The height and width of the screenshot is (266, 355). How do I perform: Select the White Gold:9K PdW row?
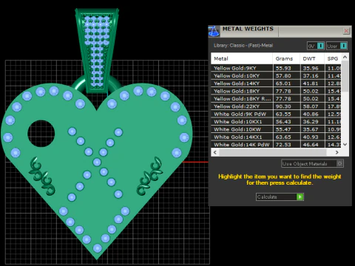click(276, 114)
